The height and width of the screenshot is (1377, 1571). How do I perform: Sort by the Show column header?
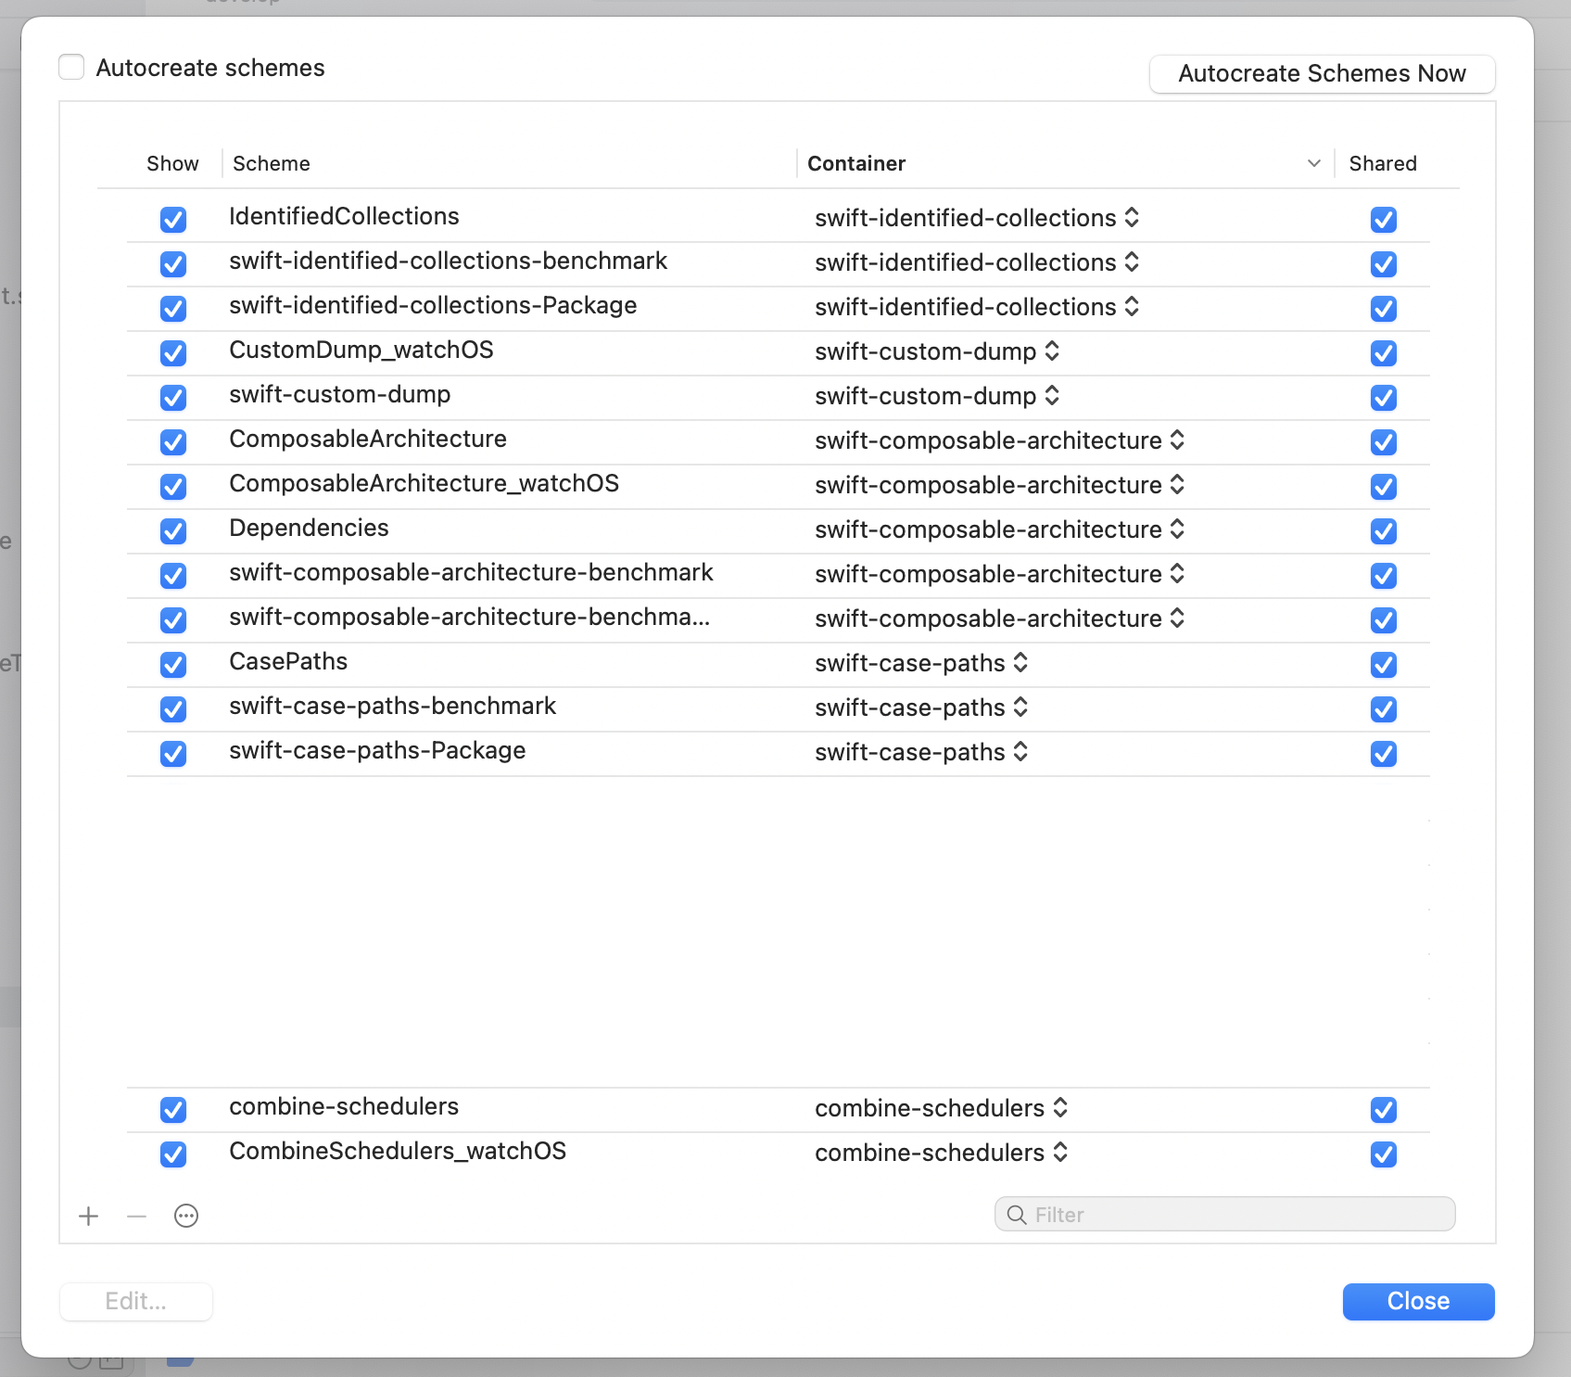point(172,163)
